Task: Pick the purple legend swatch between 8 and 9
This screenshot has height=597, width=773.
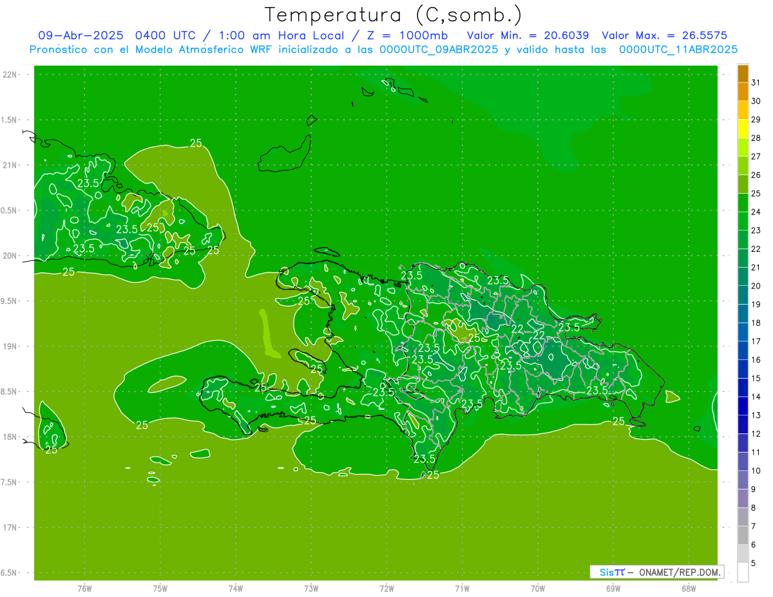Action: coord(743,499)
